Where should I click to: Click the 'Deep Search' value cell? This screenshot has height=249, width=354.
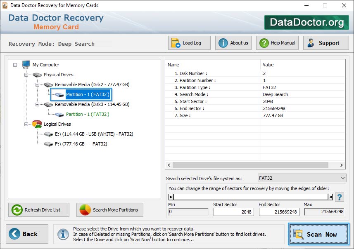[276, 94]
